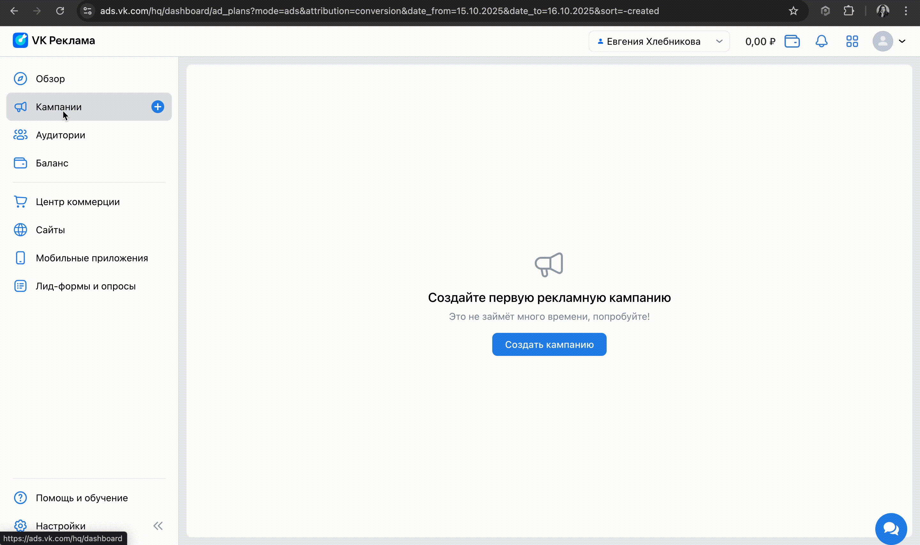The image size is (920, 545).
Task: Open notifications bell icon
Action: 821,42
